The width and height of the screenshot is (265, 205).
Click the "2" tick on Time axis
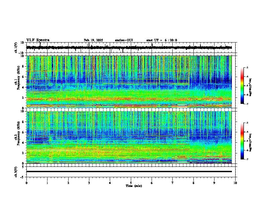pos(68,183)
